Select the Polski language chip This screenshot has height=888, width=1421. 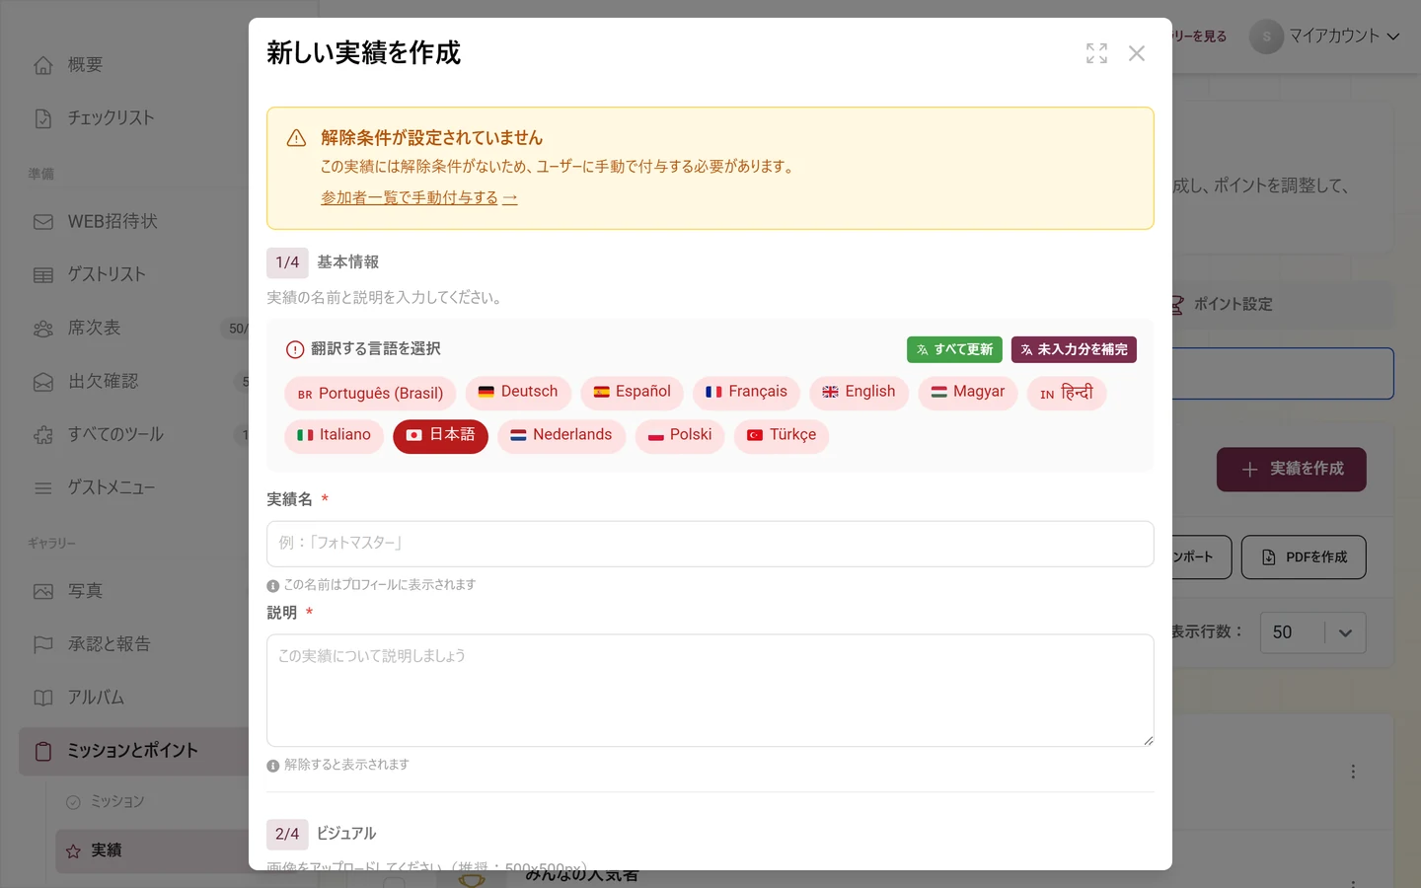(680, 435)
